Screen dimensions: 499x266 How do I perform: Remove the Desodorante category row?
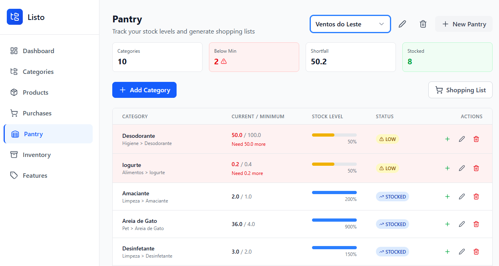tap(476, 139)
